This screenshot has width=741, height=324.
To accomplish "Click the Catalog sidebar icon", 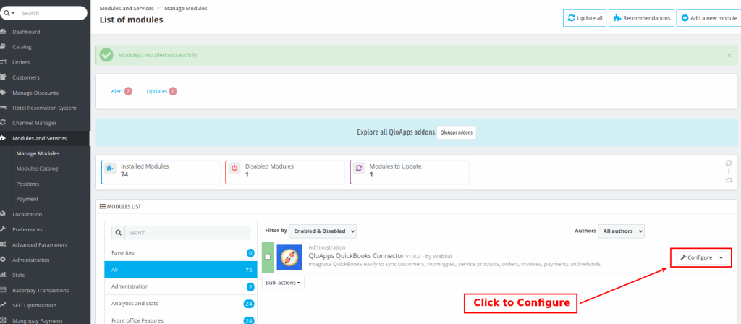I will pyautogui.click(x=3, y=47).
